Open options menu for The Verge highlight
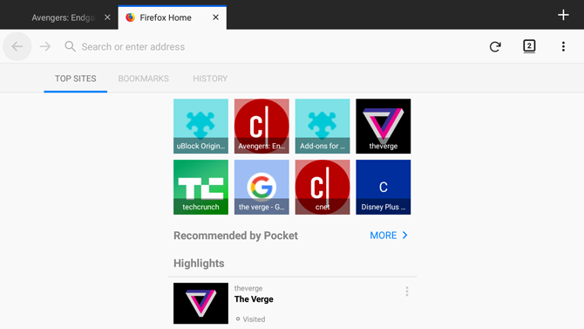Screen dimensions: 584x329 point(407,291)
